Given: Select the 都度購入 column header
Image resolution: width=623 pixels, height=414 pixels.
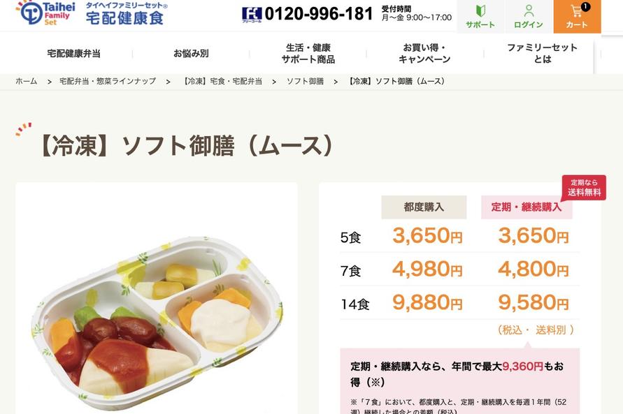Looking at the screenshot, I should [x=424, y=207].
